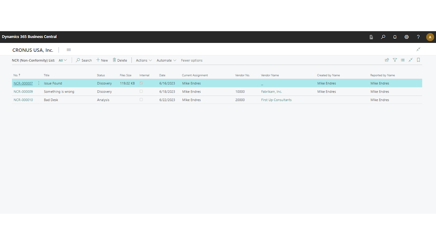Delete the selected record

click(x=120, y=60)
